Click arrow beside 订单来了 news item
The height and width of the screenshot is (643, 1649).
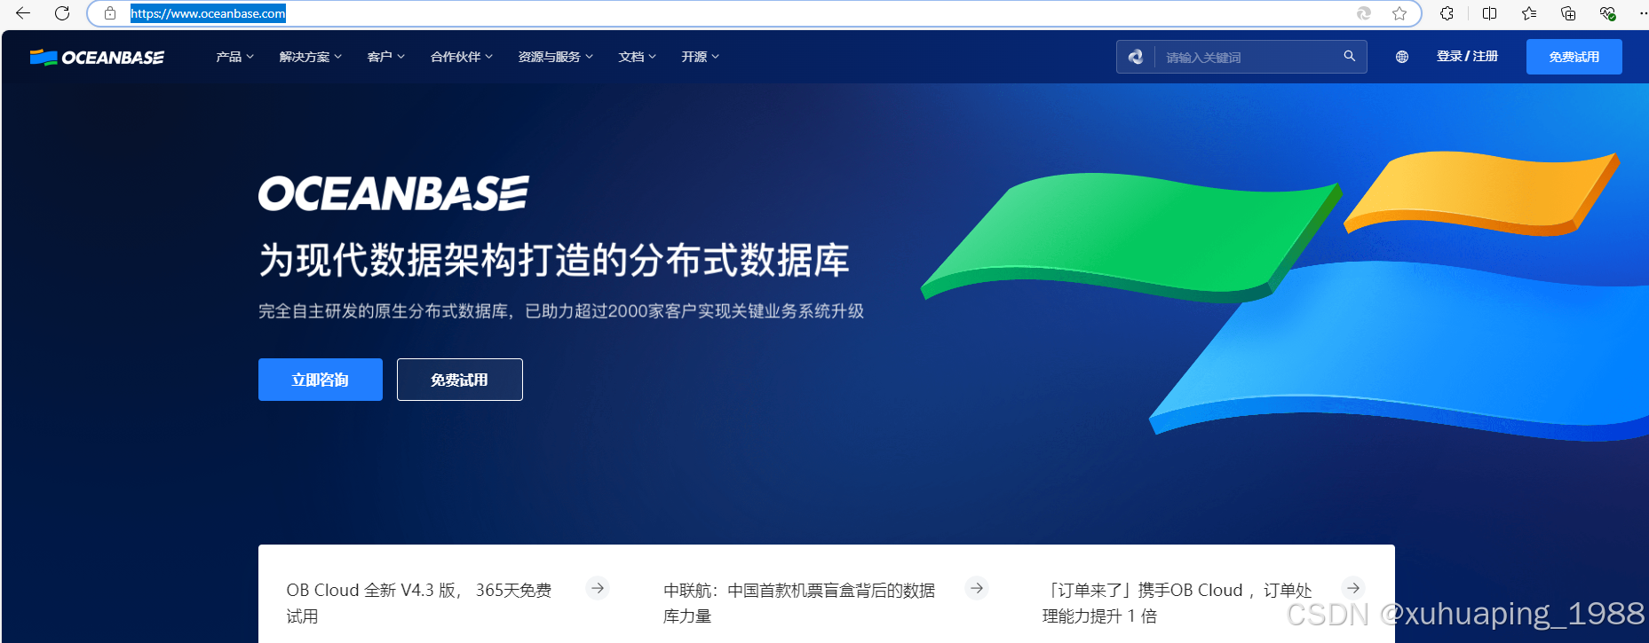(1353, 588)
